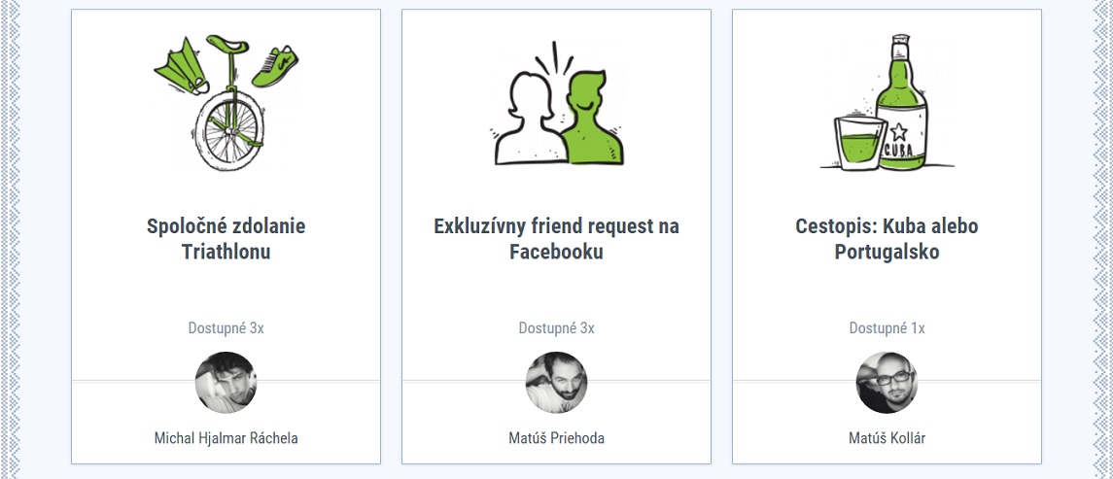Open Matúš Kollár's avatar photo
The height and width of the screenshot is (479, 1113).
tap(887, 382)
